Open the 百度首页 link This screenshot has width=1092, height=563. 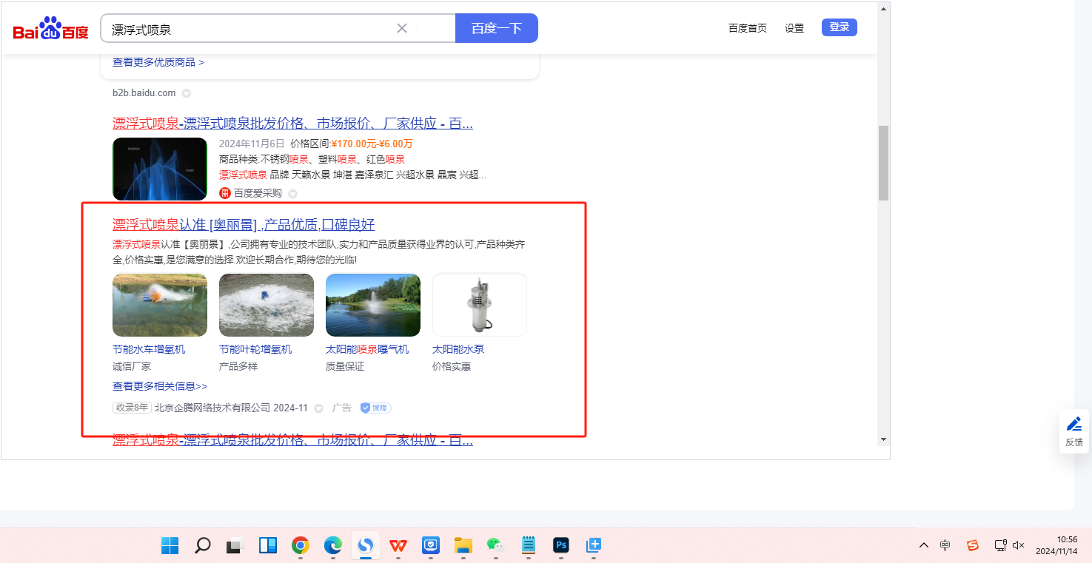tap(748, 28)
